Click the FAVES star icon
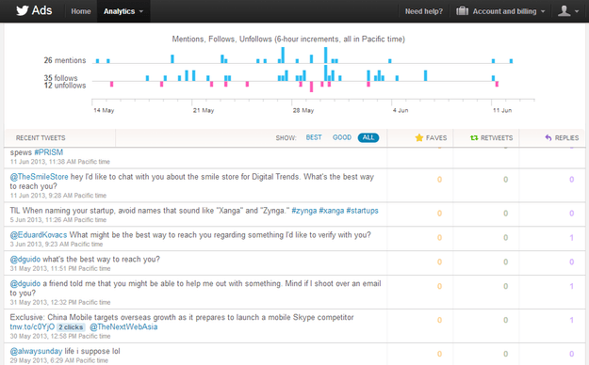The height and width of the screenshot is (365, 589). point(419,137)
